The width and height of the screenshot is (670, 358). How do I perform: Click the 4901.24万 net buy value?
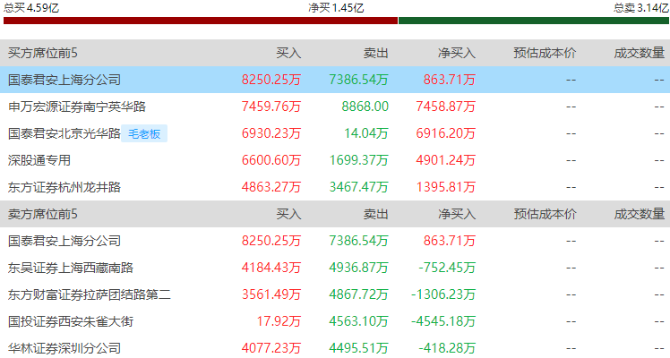click(x=446, y=160)
